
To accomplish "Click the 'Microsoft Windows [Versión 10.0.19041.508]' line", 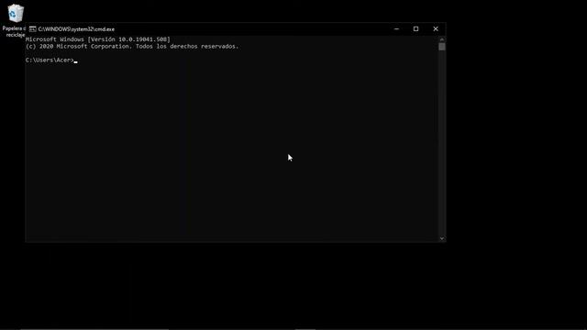I will pos(98,39).
